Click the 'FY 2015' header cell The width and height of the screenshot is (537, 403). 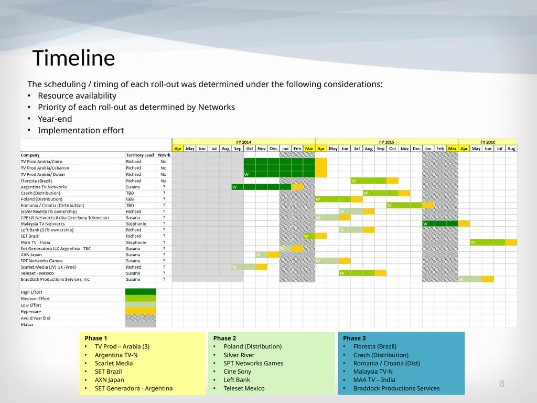[x=386, y=142]
